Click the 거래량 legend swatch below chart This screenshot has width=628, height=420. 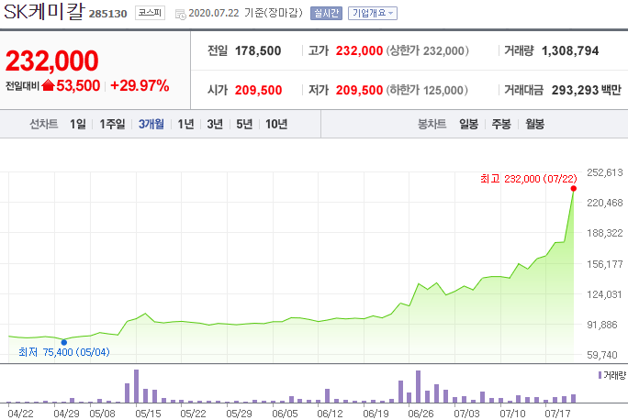pyautogui.click(x=600, y=375)
